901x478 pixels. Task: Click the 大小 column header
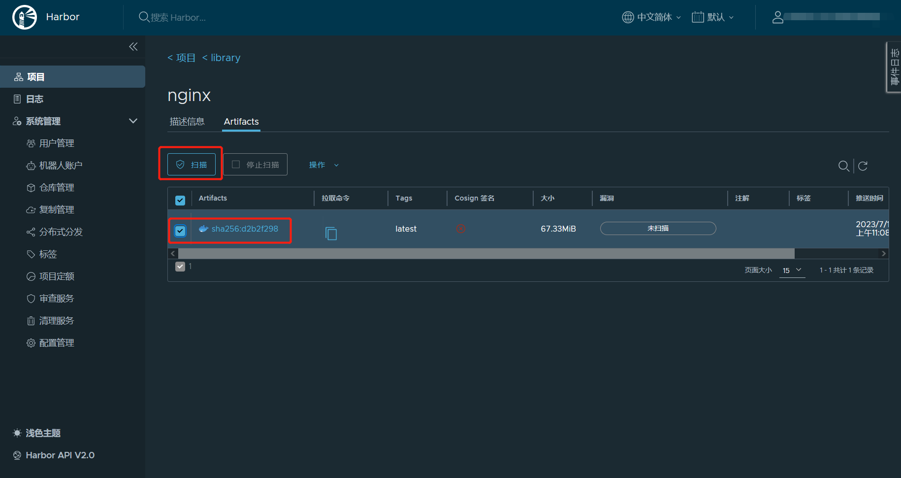(547, 198)
